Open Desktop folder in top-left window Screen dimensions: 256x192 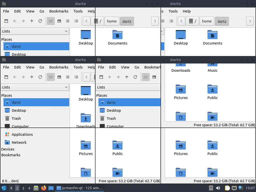tap(86, 37)
